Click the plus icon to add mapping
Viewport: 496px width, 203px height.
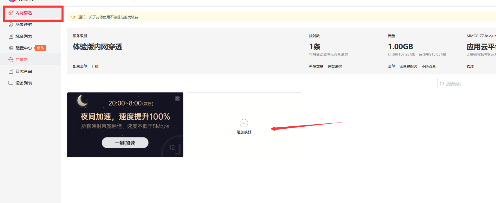[244, 123]
